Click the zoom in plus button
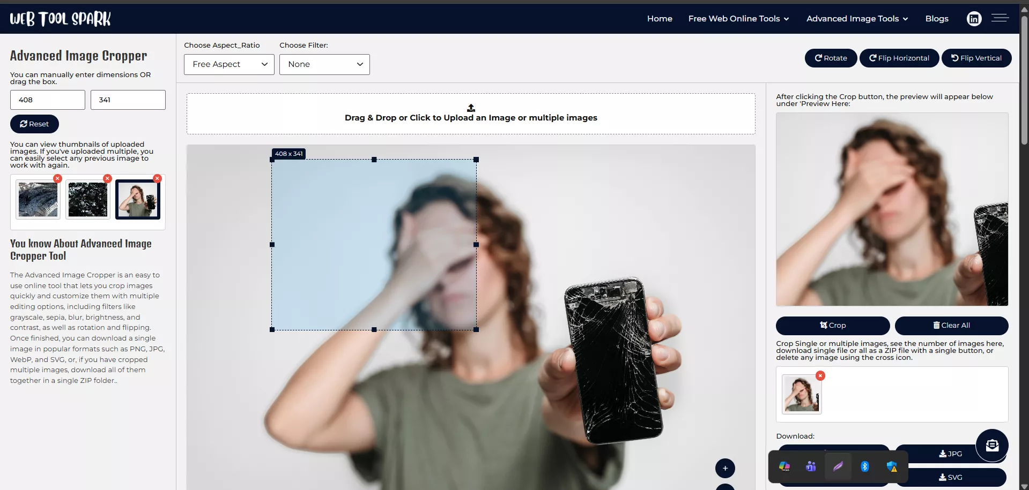Image resolution: width=1029 pixels, height=490 pixels. click(725, 468)
